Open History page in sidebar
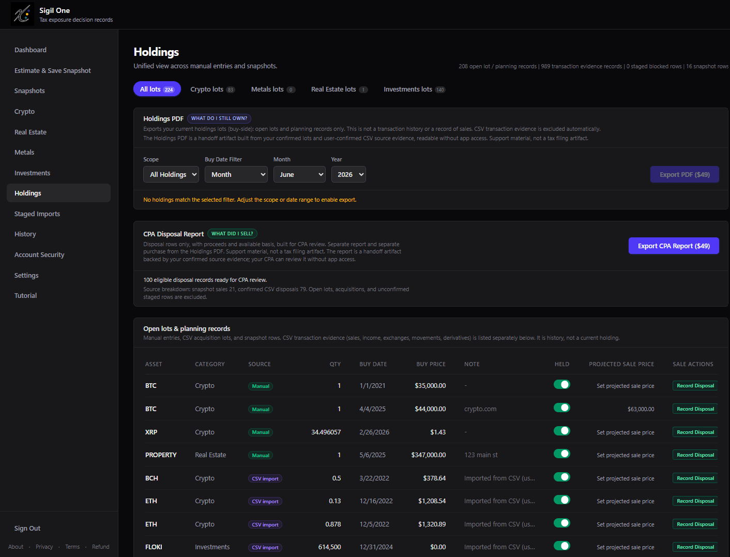Viewport: 730px width, 557px height. coord(25,234)
